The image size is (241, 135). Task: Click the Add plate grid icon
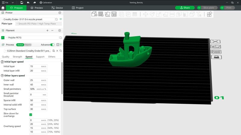tap(101, 14)
